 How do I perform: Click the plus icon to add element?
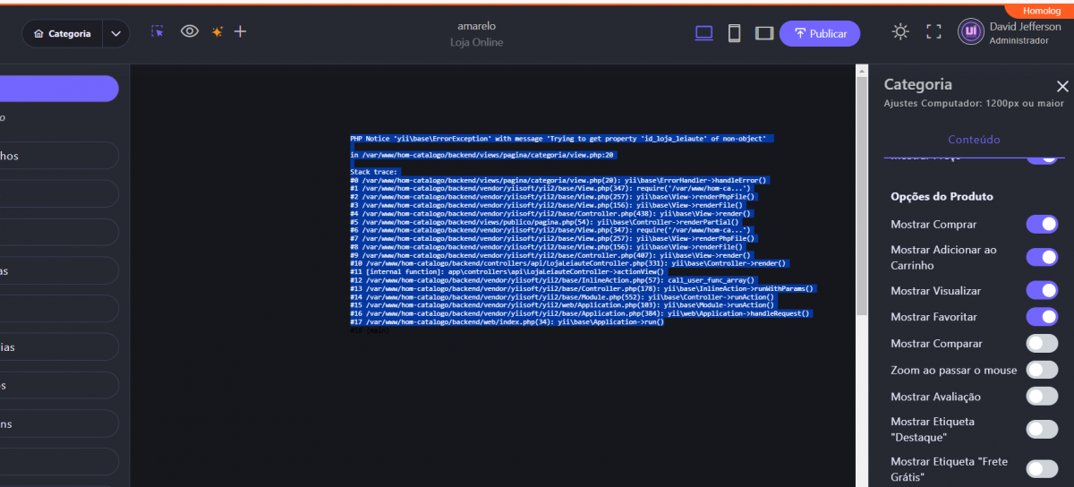240,31
